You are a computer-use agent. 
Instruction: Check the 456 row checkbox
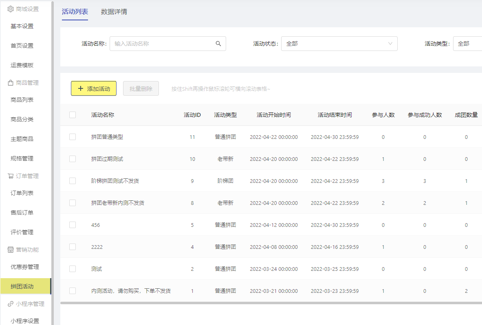(73, 225)
